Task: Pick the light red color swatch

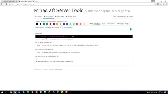Action: pos(77,24)
